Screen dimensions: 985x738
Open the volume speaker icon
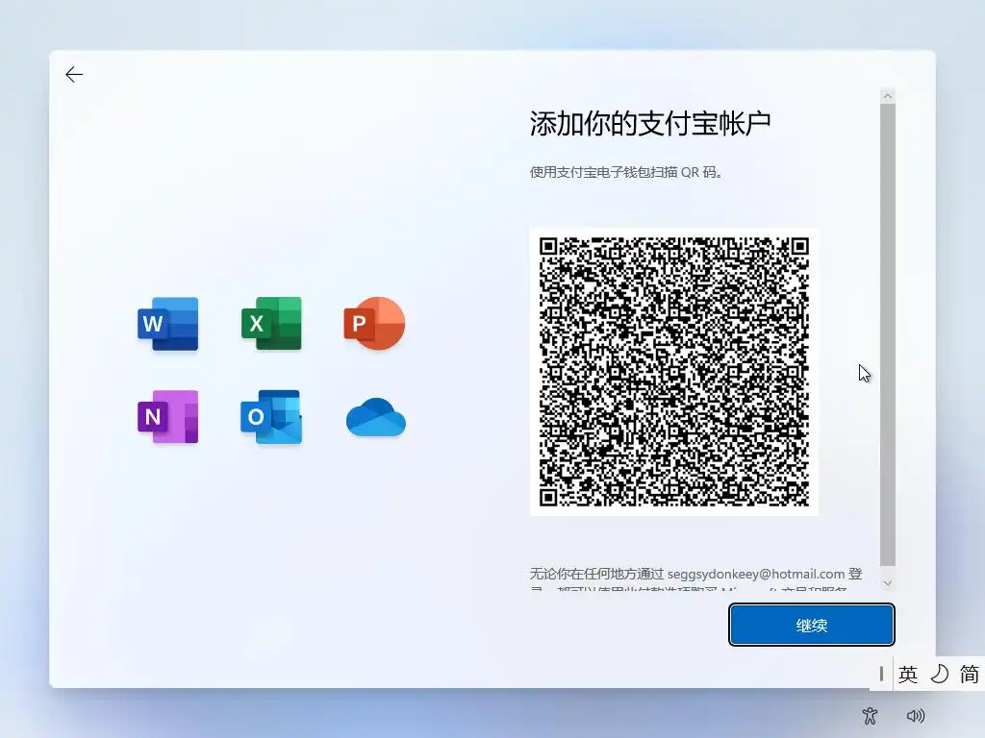pos(916,715)
